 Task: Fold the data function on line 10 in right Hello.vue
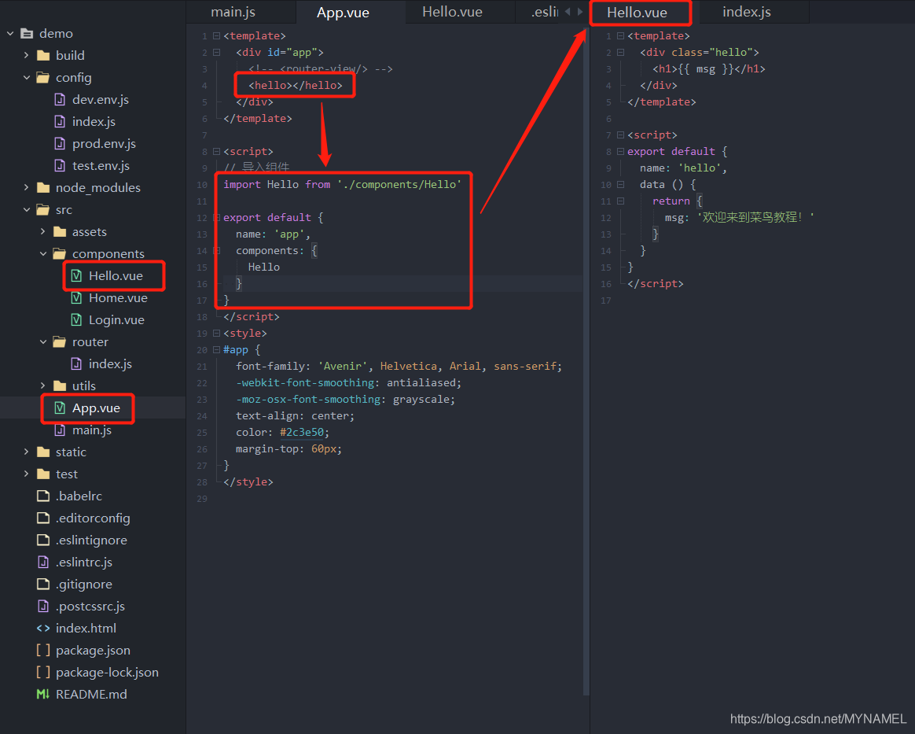point(620,185)
